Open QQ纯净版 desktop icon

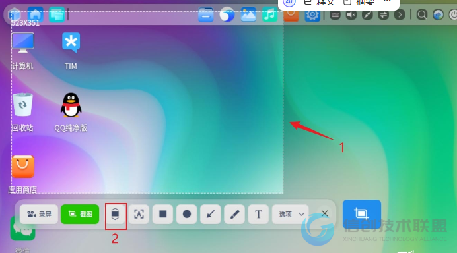coord(71,112)
